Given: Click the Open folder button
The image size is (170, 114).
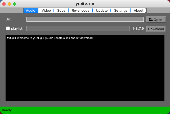Looking at the screenshot, I should (x=156, y=20).
